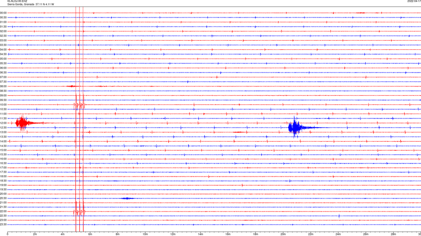Click the 14m tick on the time axis
Viewport: 421px width, 236px height.
[200, 234]
